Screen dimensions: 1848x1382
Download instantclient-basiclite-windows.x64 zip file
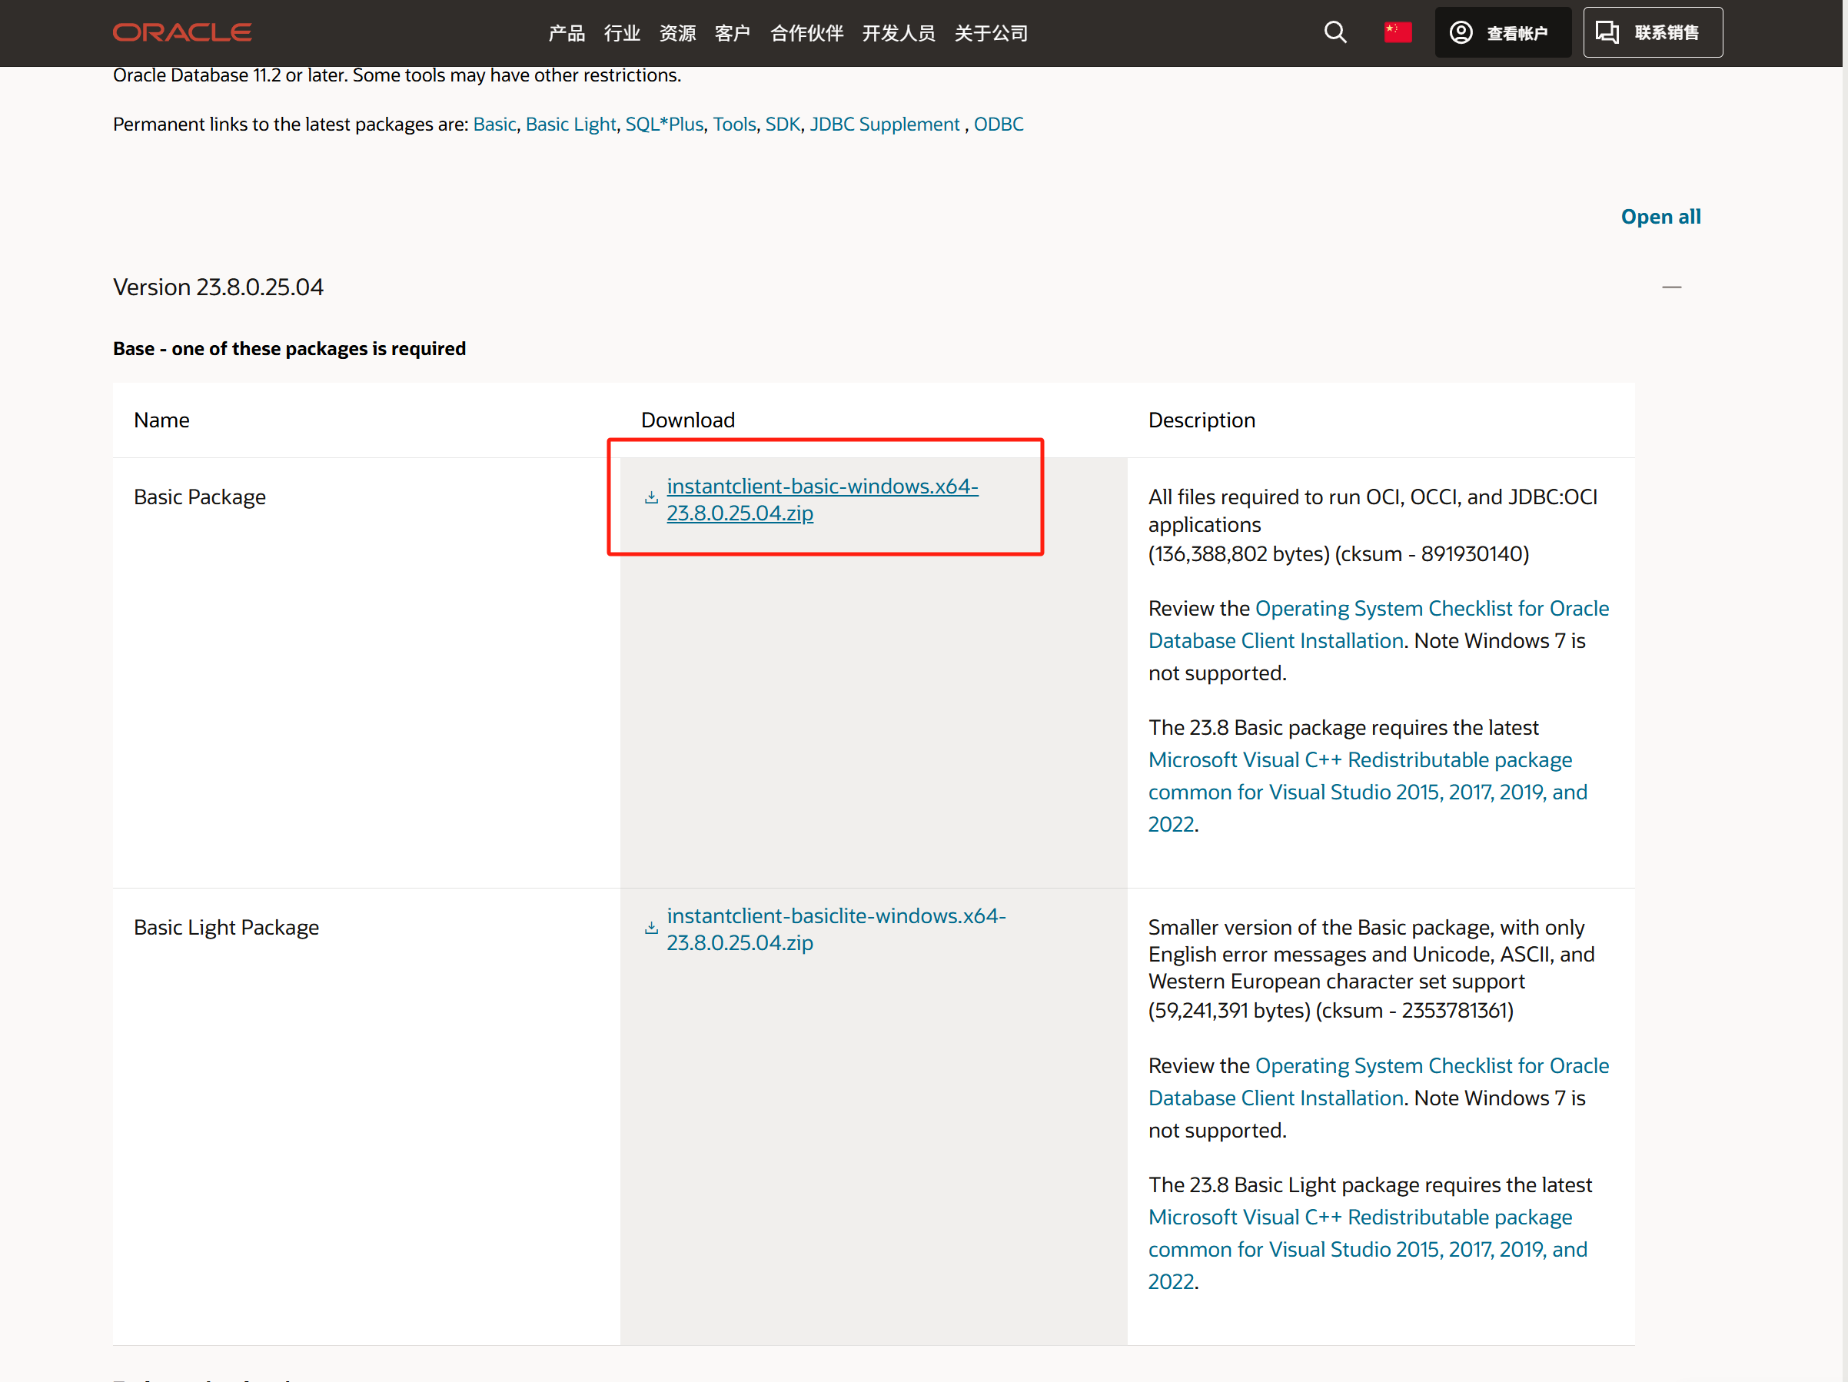pyautogui.click(x=836, y=929)
